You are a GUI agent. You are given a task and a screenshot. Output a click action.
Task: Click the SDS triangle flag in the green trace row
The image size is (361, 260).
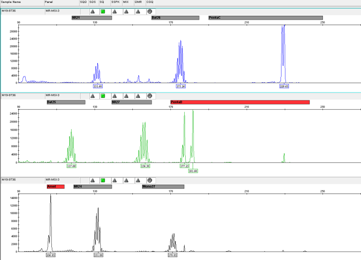tap(92, 96)
